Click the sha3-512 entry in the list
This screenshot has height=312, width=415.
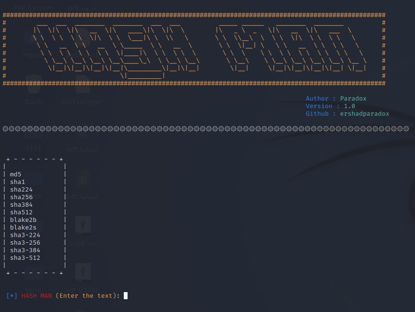pyautogui.click(x=25, y=258)
